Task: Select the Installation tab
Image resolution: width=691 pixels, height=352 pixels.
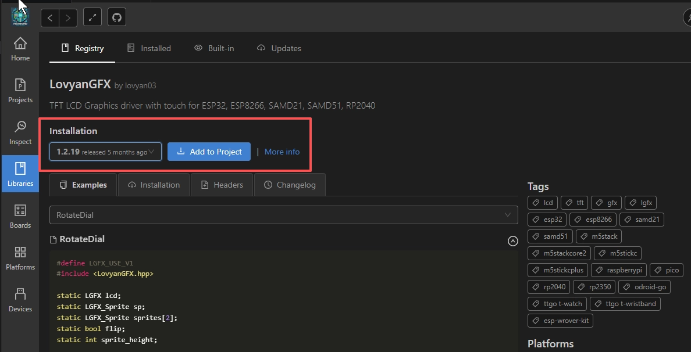Action: pyautogui.click(x=154, y=185)
